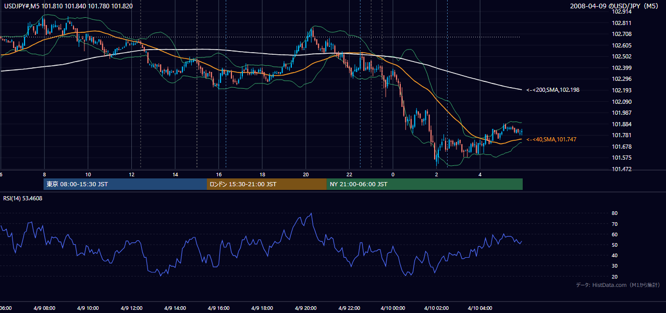Click the 4/9 08:00 time axis label
The height and width of the screenshot is (313, 666).
tap(44, 308)
